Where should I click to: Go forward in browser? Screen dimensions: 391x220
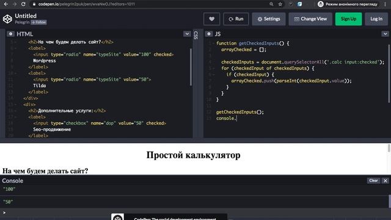click(15, 4)
